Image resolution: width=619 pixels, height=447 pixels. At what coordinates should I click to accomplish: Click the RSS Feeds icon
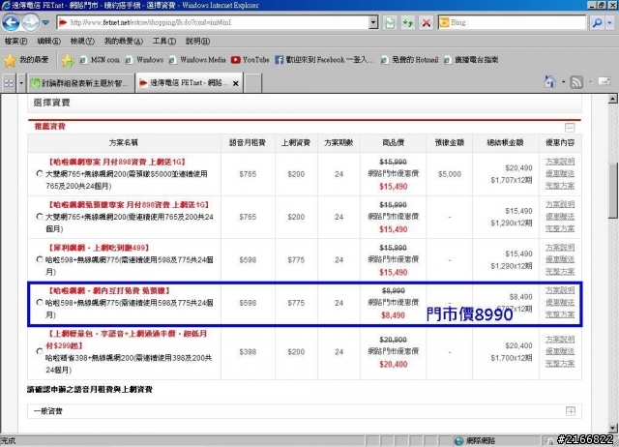click(x=576, y=81)
